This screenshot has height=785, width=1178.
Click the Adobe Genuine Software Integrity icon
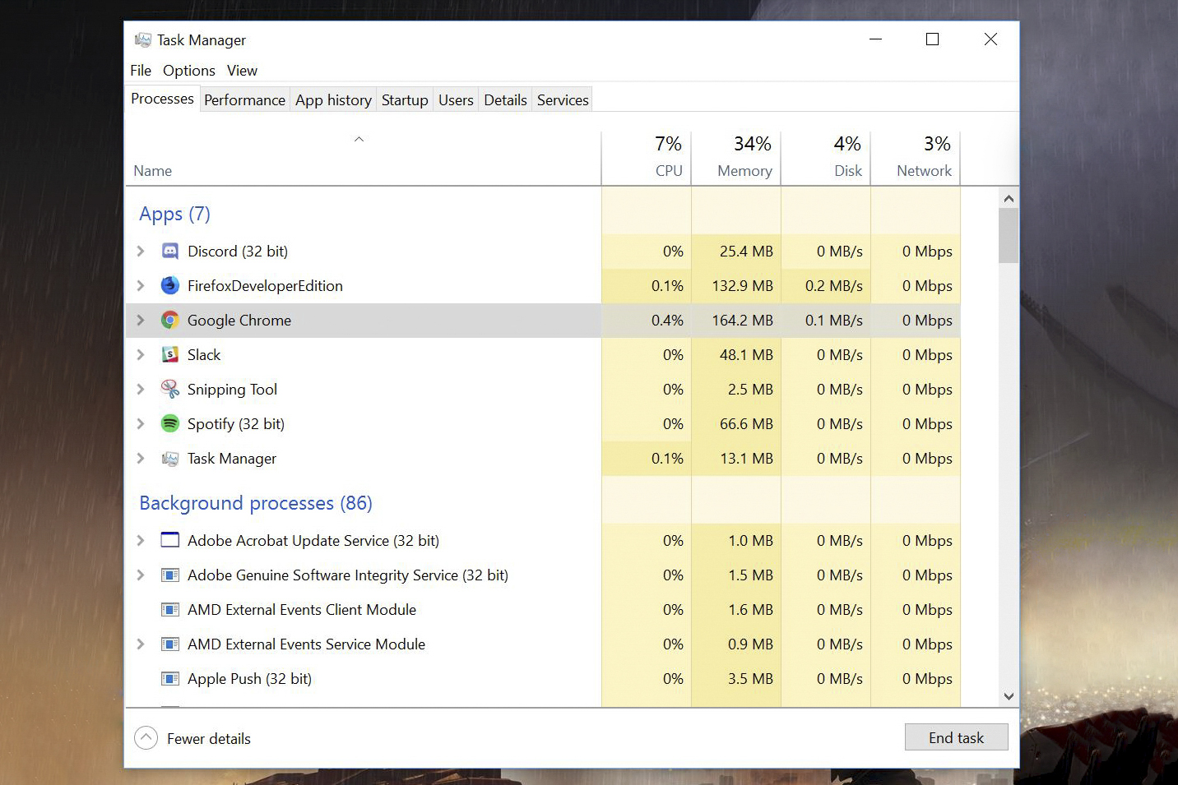(170, 575)
